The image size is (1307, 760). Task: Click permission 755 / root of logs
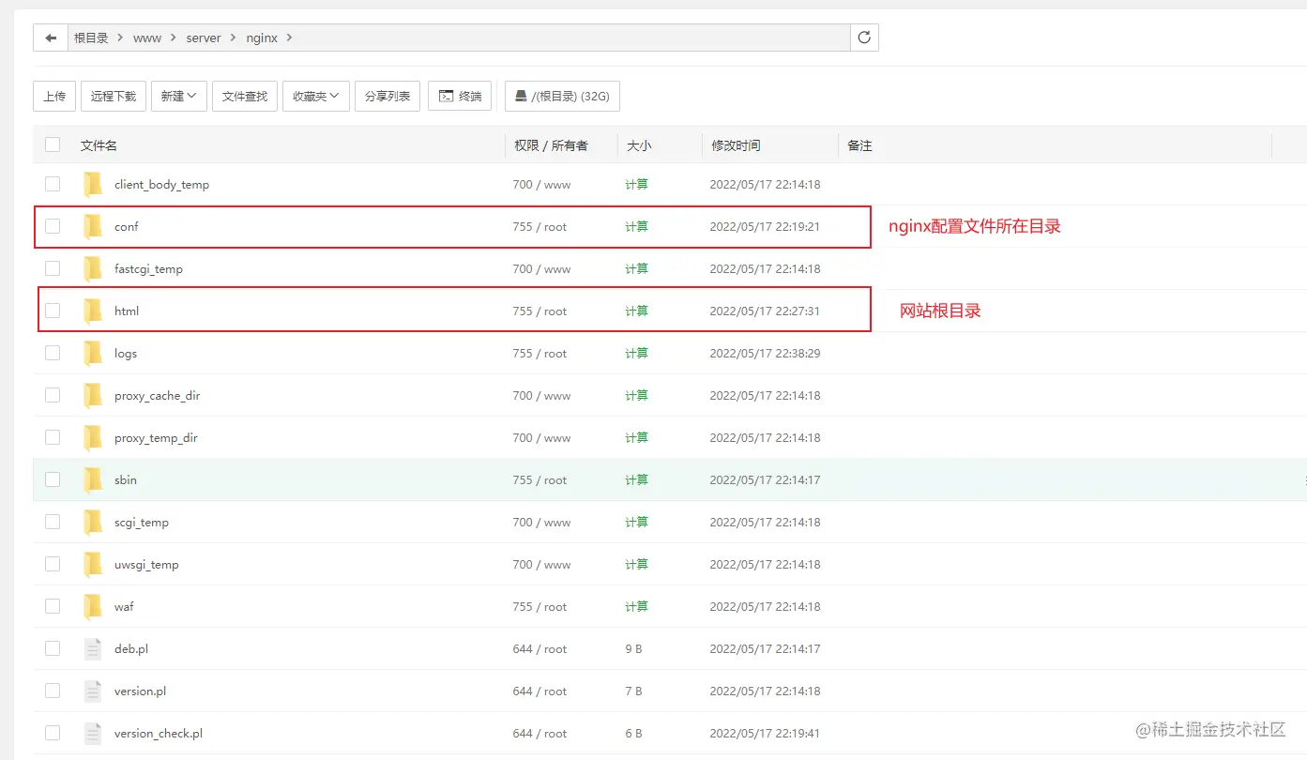(x=540, y=353)
